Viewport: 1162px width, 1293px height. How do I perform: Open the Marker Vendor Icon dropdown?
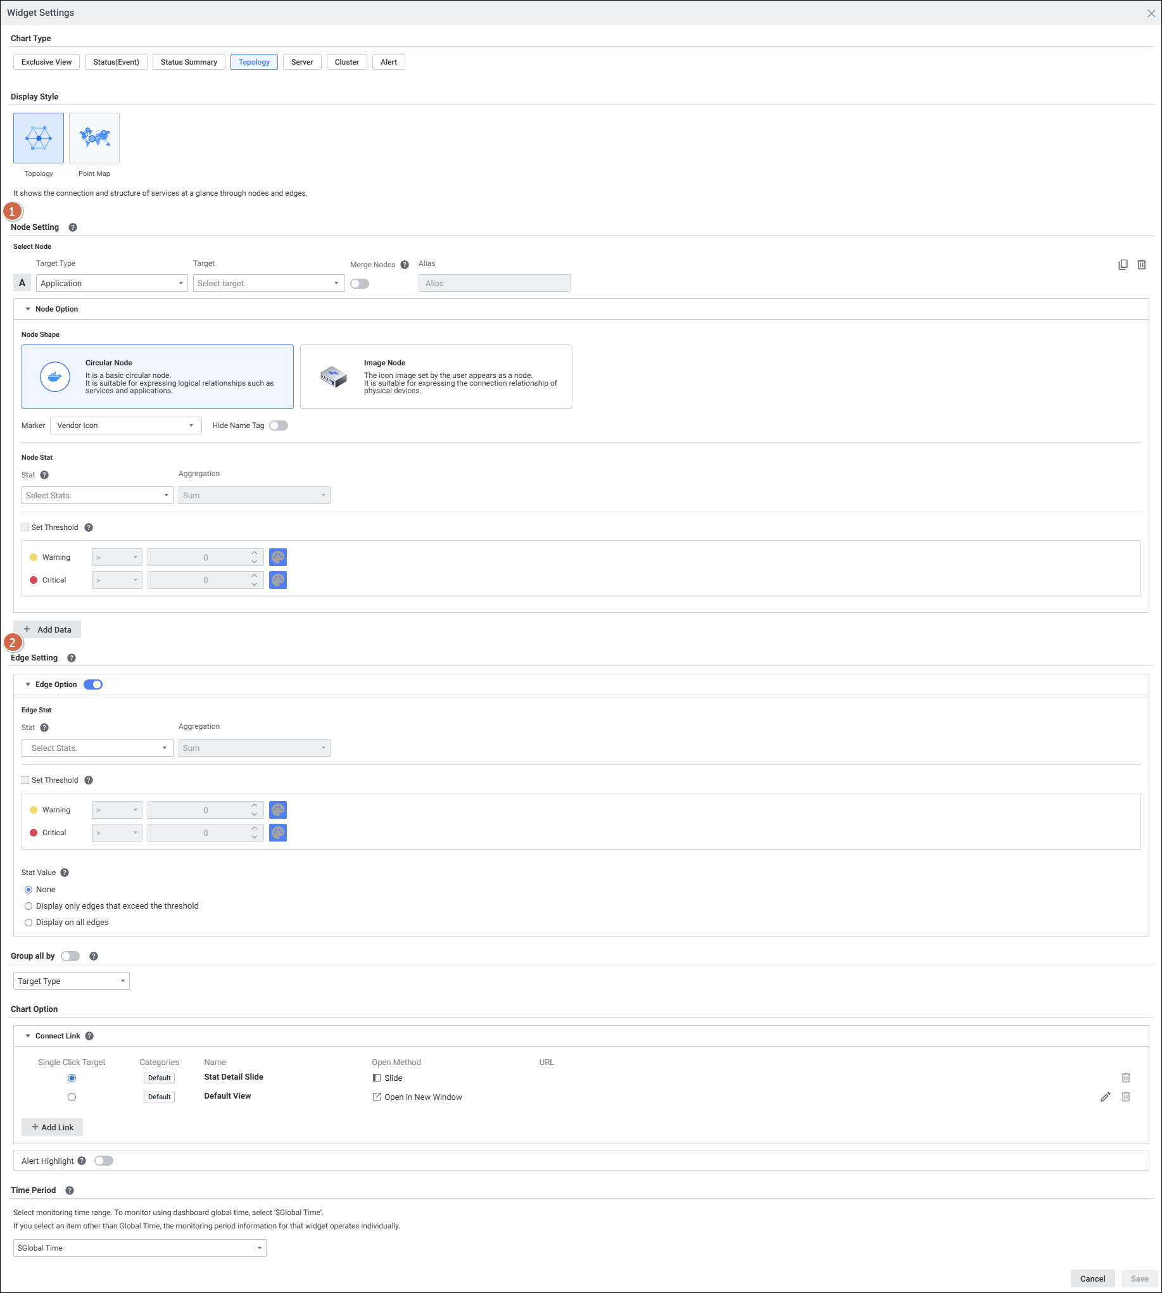pos(125,426)
